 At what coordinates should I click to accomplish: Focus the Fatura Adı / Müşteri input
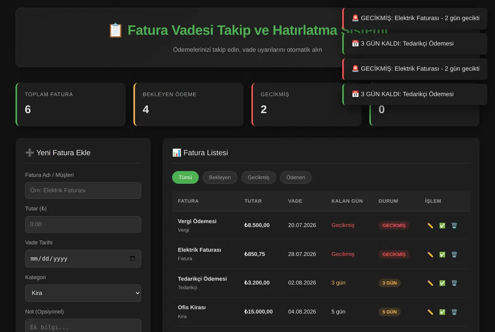[x=83, y=191]
